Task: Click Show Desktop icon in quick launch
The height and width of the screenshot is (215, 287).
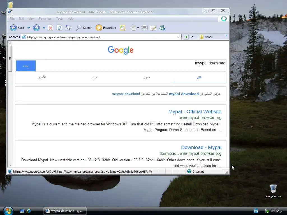Action: pos(22,211)
